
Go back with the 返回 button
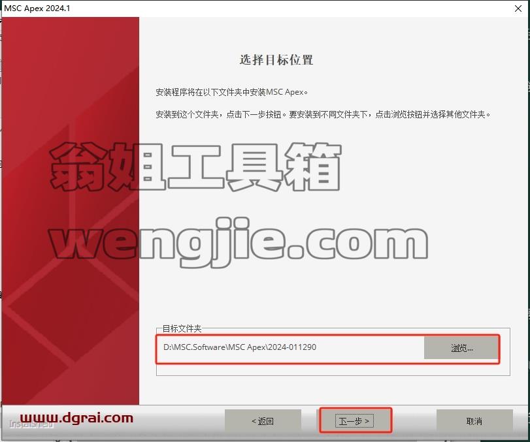263,420
